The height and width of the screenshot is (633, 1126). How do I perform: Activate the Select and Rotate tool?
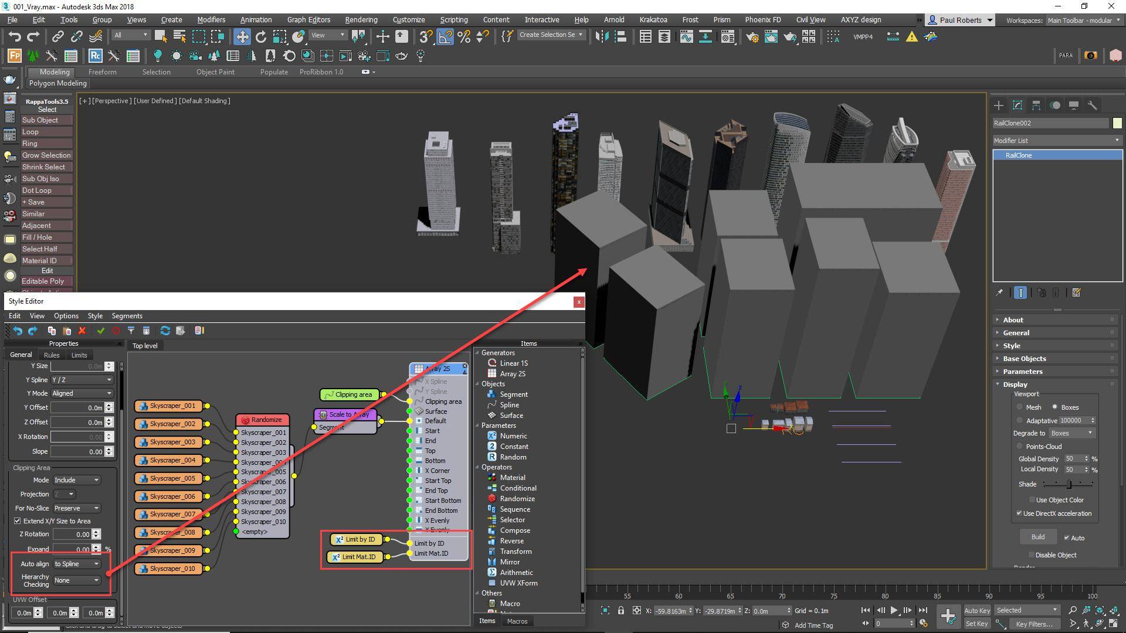[x=260, y=37]
